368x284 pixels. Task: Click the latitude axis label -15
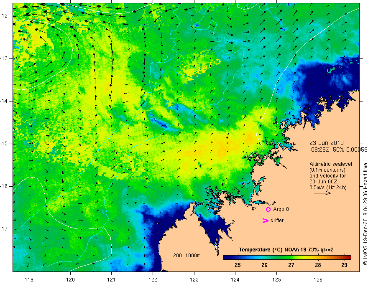(5, 144)
